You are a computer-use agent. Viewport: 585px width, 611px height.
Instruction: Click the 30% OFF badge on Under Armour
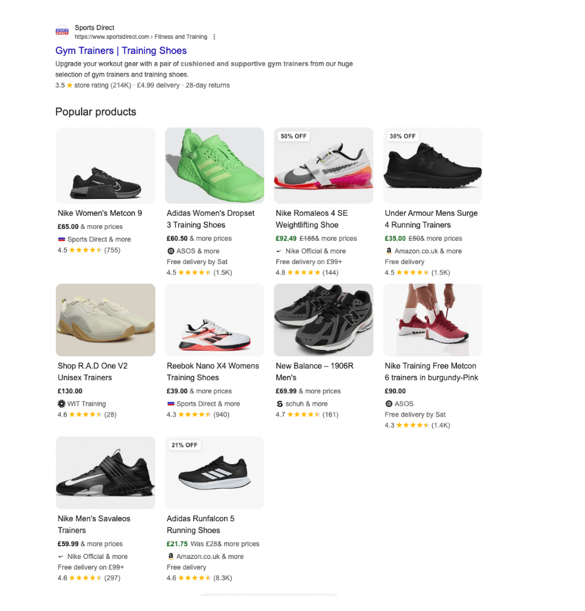coord(402,136)
